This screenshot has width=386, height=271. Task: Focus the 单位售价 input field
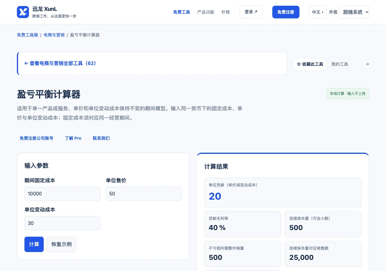tap(144, 194)
